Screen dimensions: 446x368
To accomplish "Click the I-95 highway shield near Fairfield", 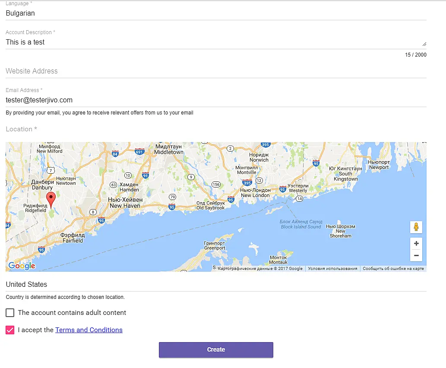I will tap(101, 221).
